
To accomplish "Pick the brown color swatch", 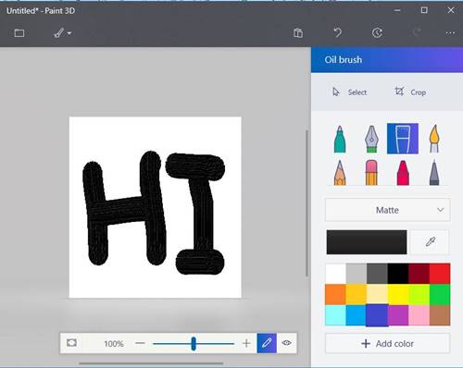I will coord(440,315).
